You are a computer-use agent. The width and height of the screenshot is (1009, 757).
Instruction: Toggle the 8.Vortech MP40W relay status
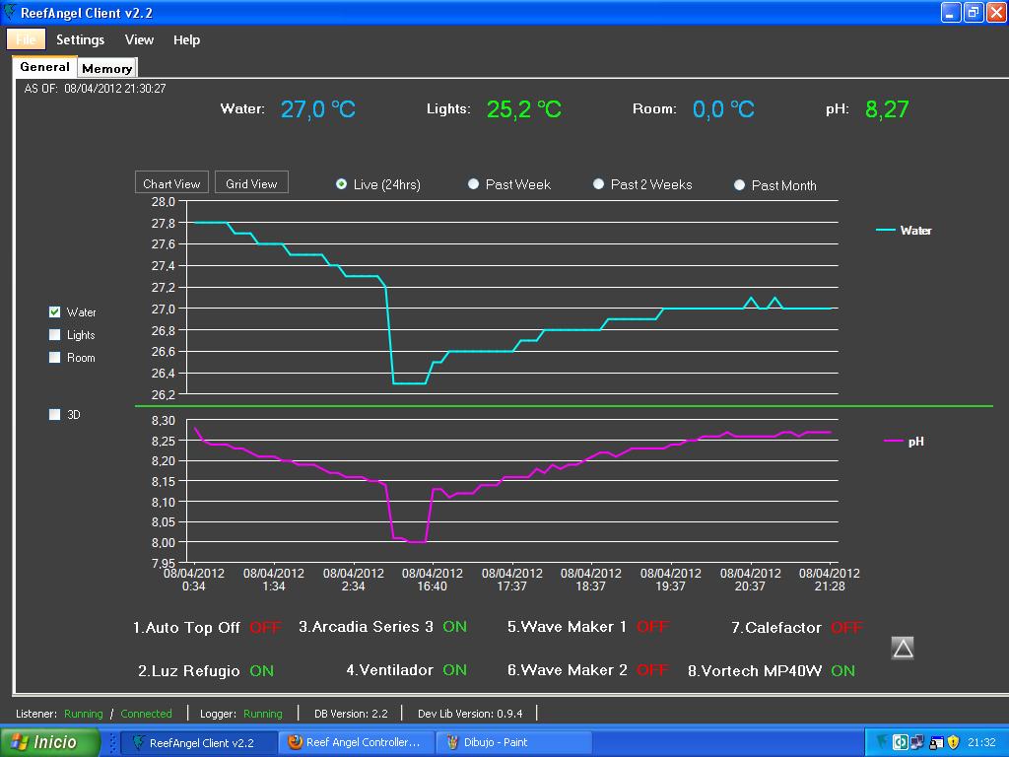843,670
